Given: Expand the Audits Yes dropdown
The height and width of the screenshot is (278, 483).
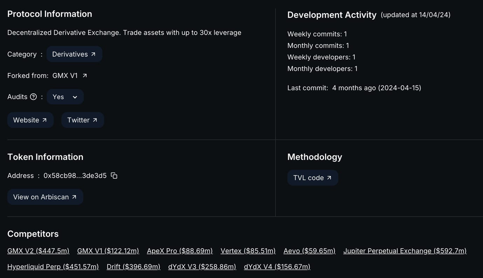Looking at the screenshot, I should (x=65, y=97).
